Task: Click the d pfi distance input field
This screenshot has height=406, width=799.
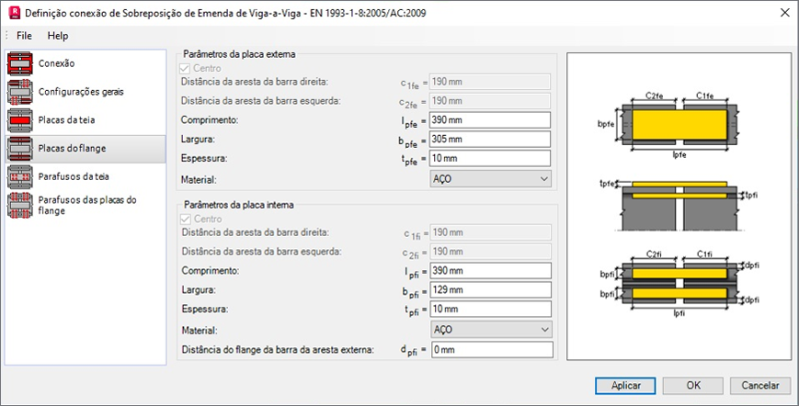Action: [490, 350]
